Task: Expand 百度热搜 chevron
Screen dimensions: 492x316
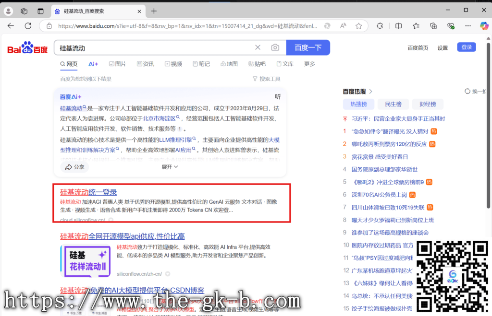Action: click(x=371, y=92)
